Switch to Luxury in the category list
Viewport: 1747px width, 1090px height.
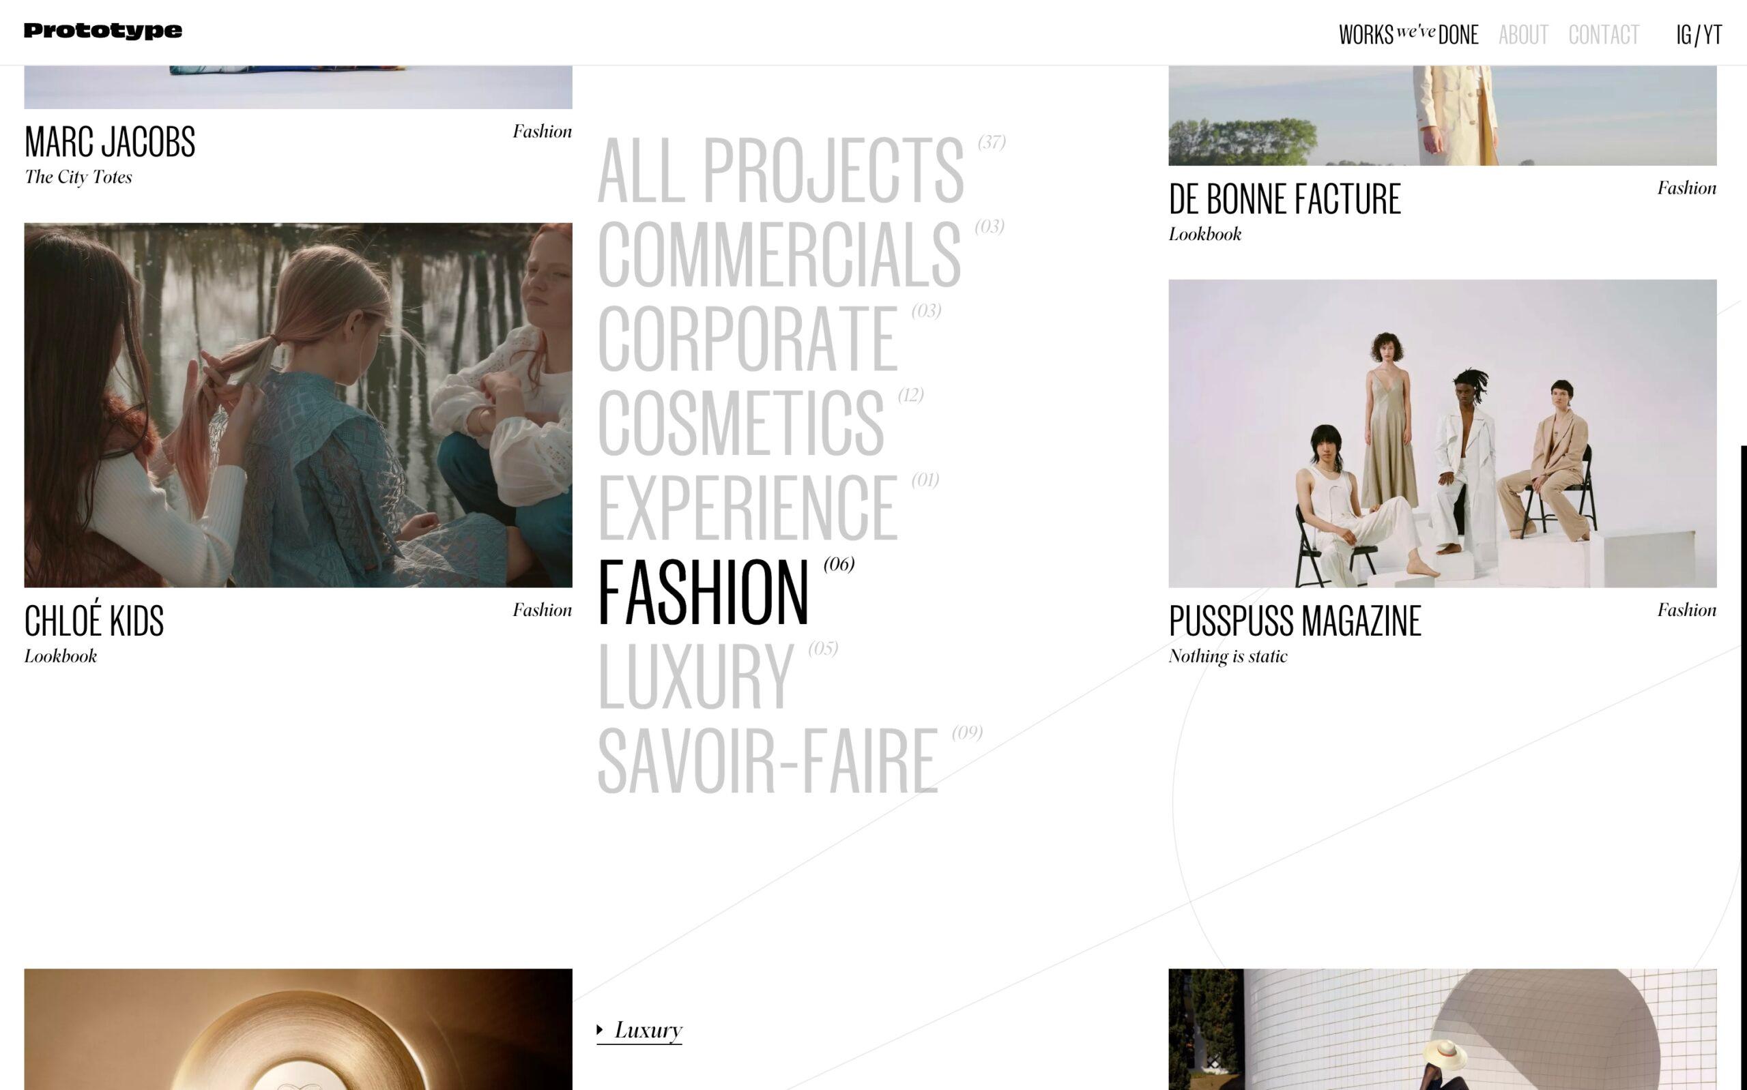695,677
